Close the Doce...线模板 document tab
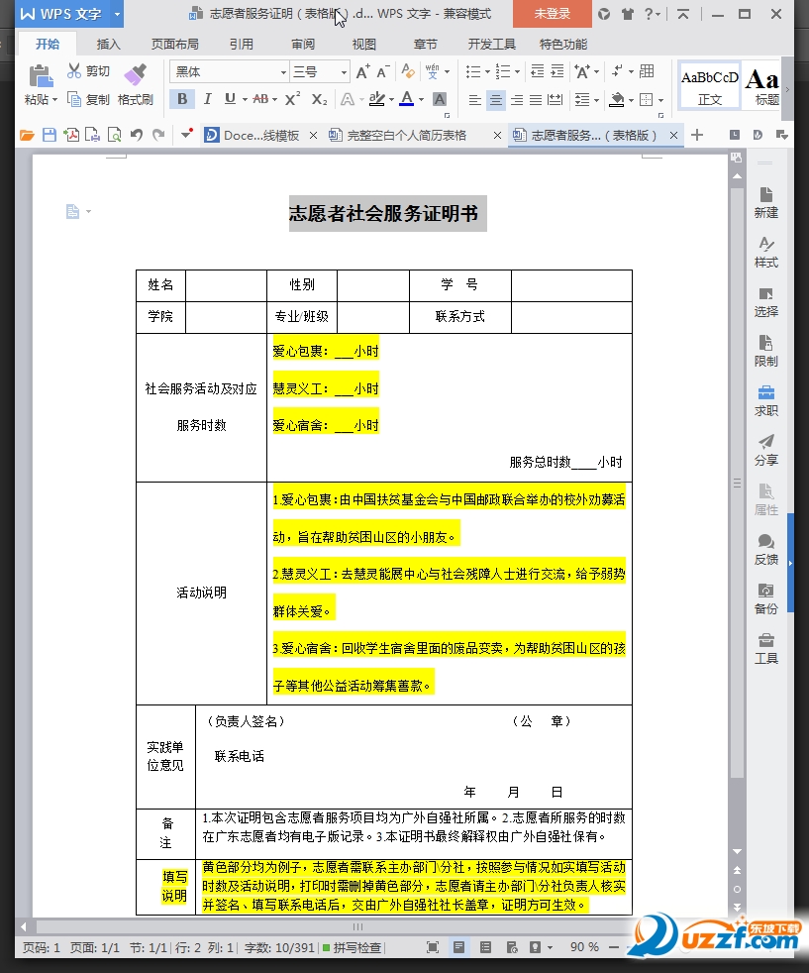The height and width of the screenshot is (973, 809). 313,136
